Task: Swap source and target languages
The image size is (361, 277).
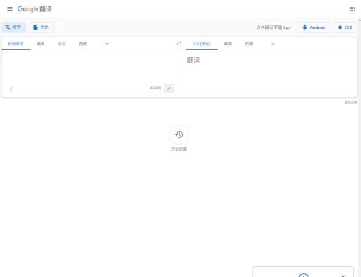Action: 179,44
